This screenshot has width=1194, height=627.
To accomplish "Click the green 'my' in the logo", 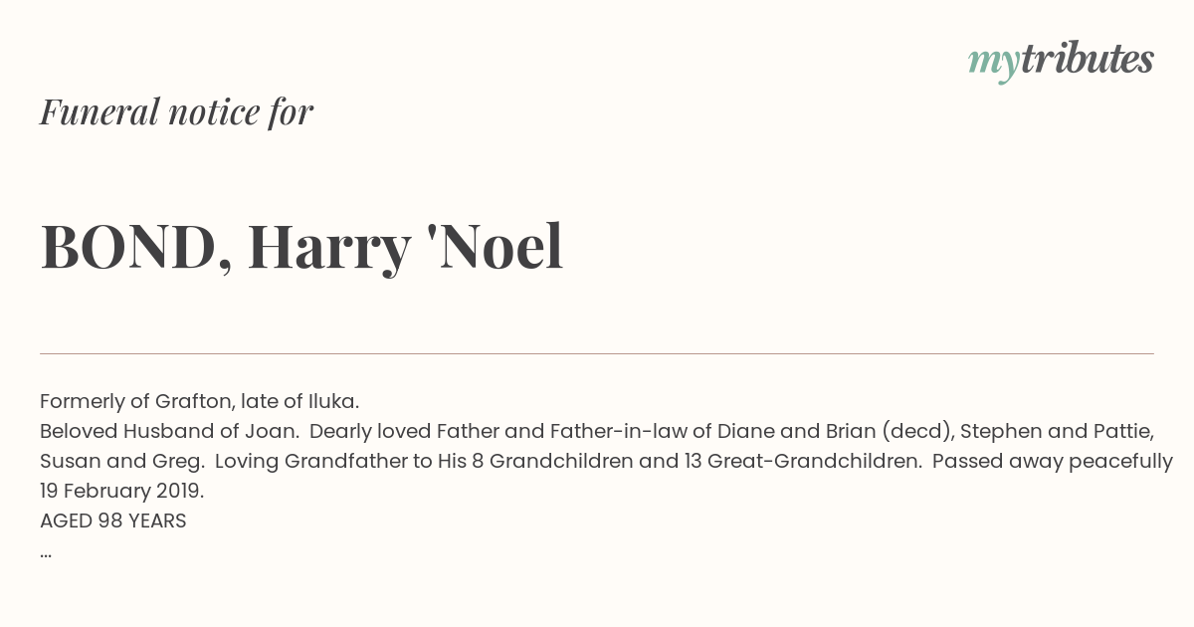I will point(993,63).
